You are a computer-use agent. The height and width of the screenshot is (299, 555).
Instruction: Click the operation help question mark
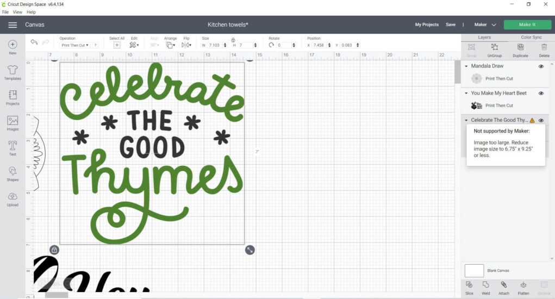[95, 45]
